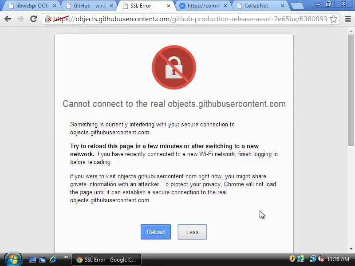The image size is (355, 266).
Task: Close the SSL Error tab
Action: (x=169, y=6)
